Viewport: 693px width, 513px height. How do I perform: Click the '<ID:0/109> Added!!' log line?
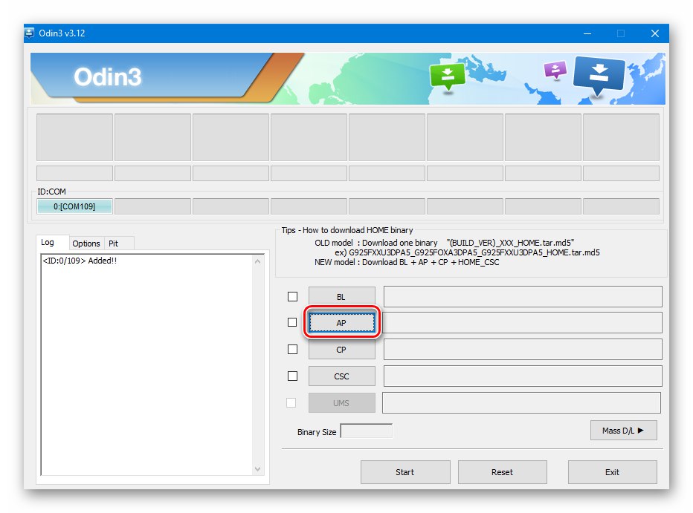(x=80, y=261)
